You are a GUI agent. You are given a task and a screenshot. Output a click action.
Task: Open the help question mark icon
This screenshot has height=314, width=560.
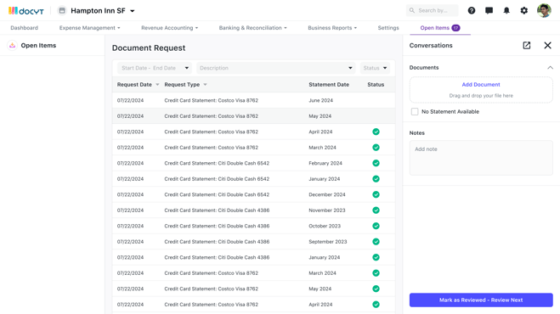pos(472,11)
